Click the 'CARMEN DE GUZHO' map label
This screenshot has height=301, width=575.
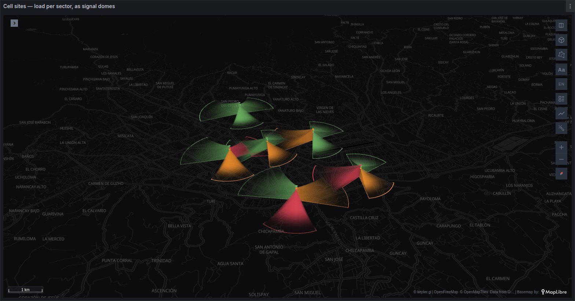[x=106, y=184]
